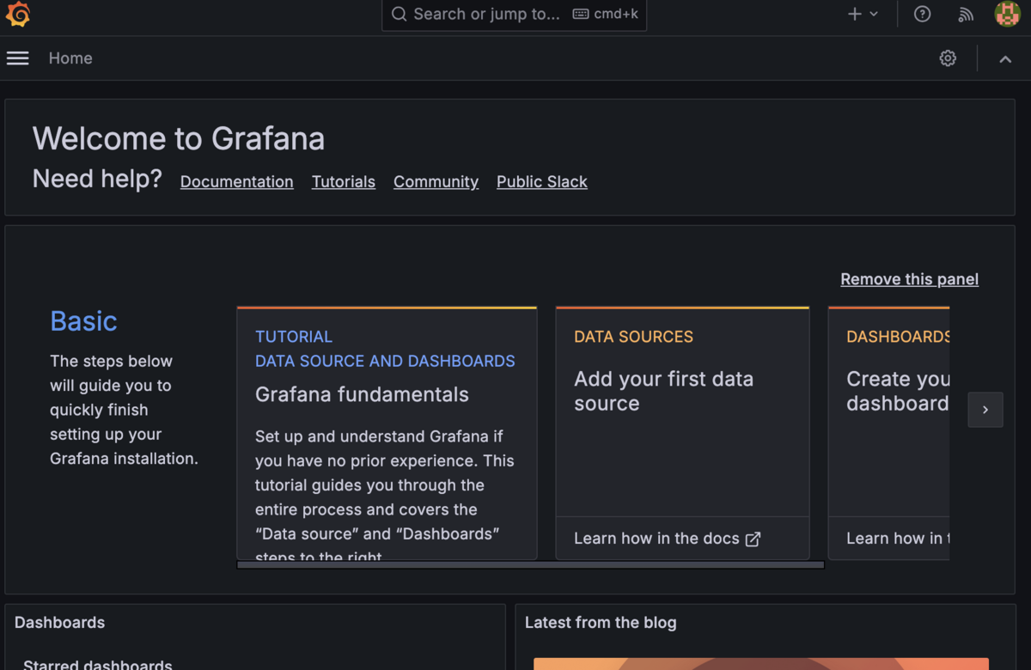Click the TUTORIAL card label
This screenshot has width=1031, height=670.
coord(294,337)
